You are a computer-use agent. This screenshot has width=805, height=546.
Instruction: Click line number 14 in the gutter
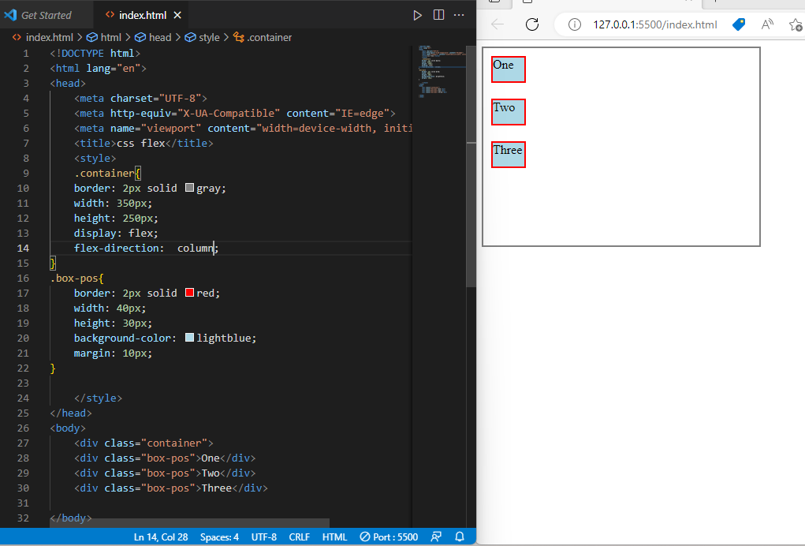23,248
